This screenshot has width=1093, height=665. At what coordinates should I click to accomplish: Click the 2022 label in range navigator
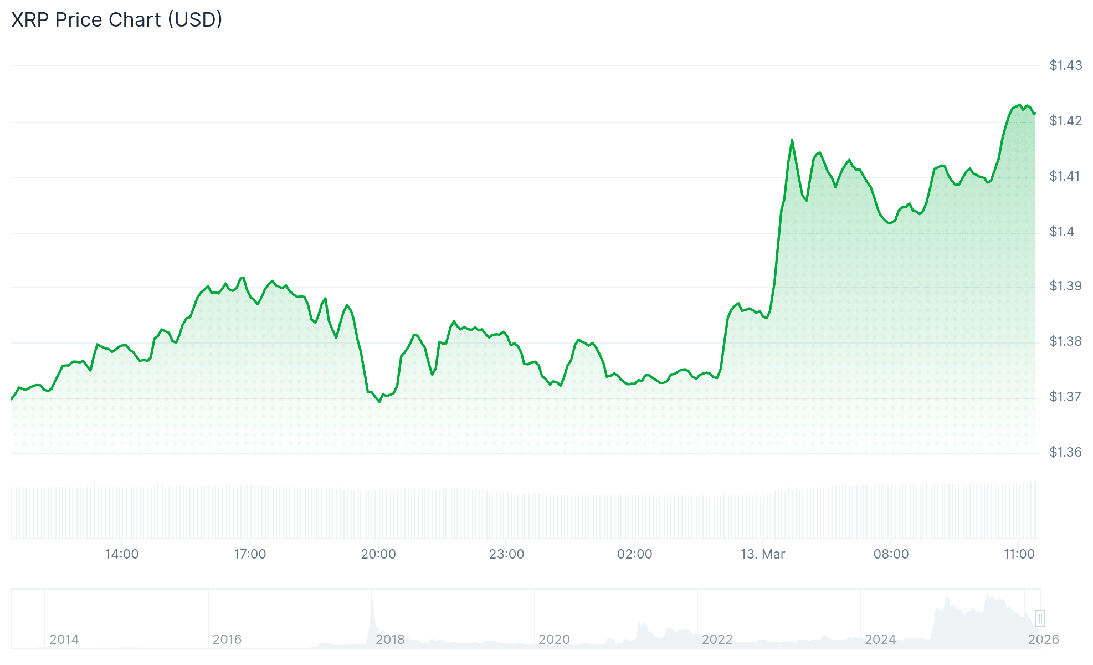(717, 640)
